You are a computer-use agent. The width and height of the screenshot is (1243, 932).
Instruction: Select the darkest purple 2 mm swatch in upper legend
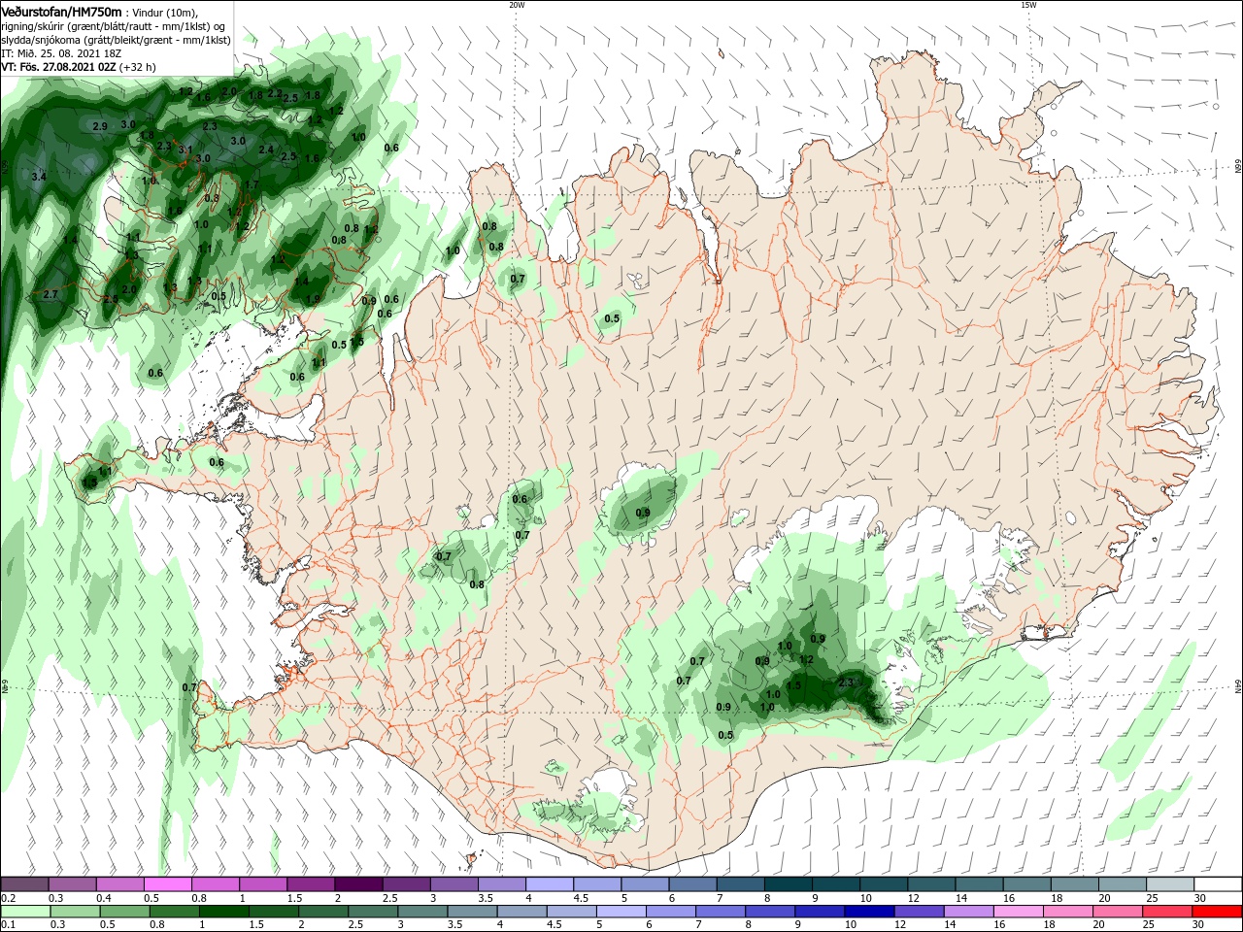pos(358,884)
